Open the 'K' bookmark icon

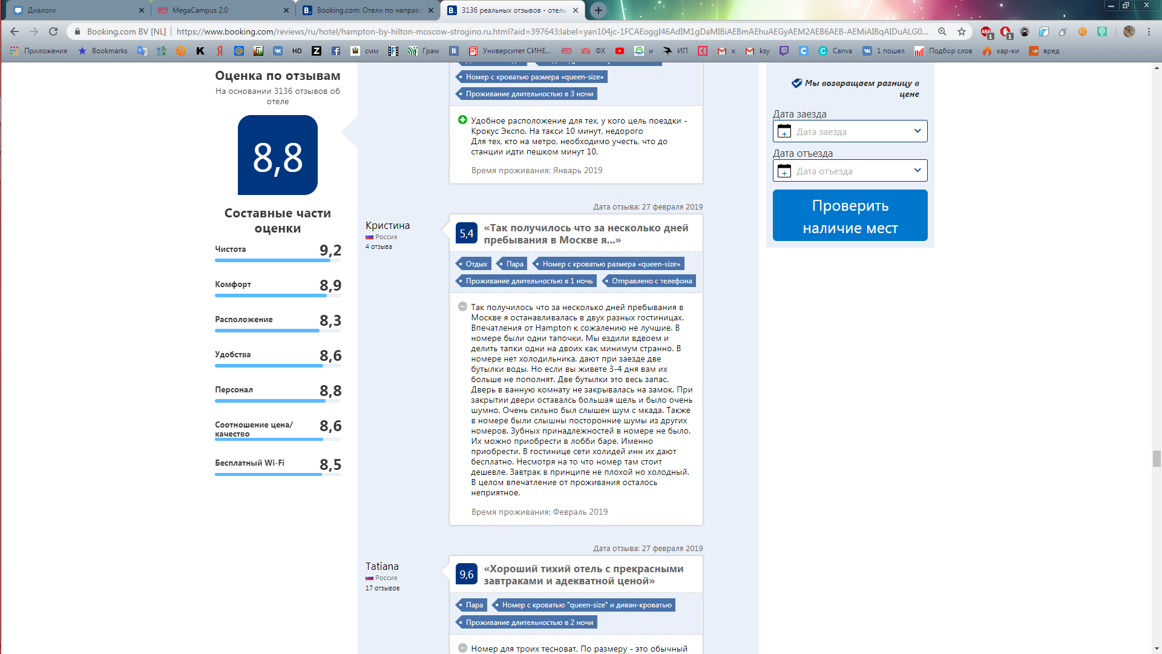[x=200, y=51]
